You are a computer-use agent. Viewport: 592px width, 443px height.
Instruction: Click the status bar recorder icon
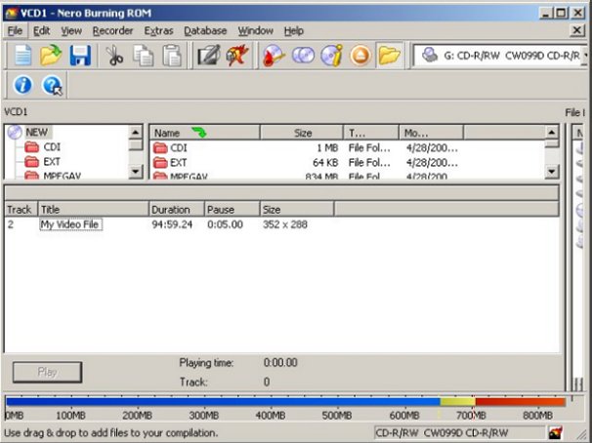pyautogui.click(x=555, y=432)
